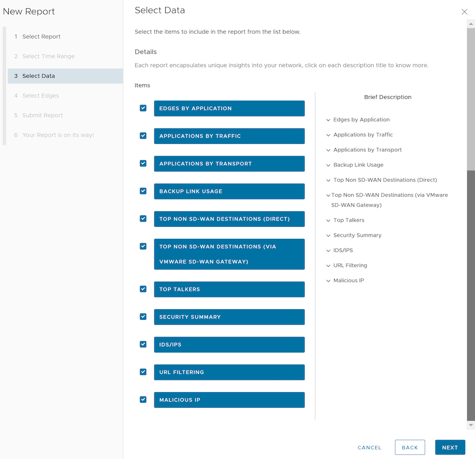Cancel the report creation

pos(369,447)
